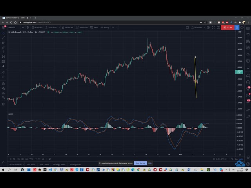Activate the zoom in tool
The height and width of the screenshot is (188, 251).
click(4, 77)
